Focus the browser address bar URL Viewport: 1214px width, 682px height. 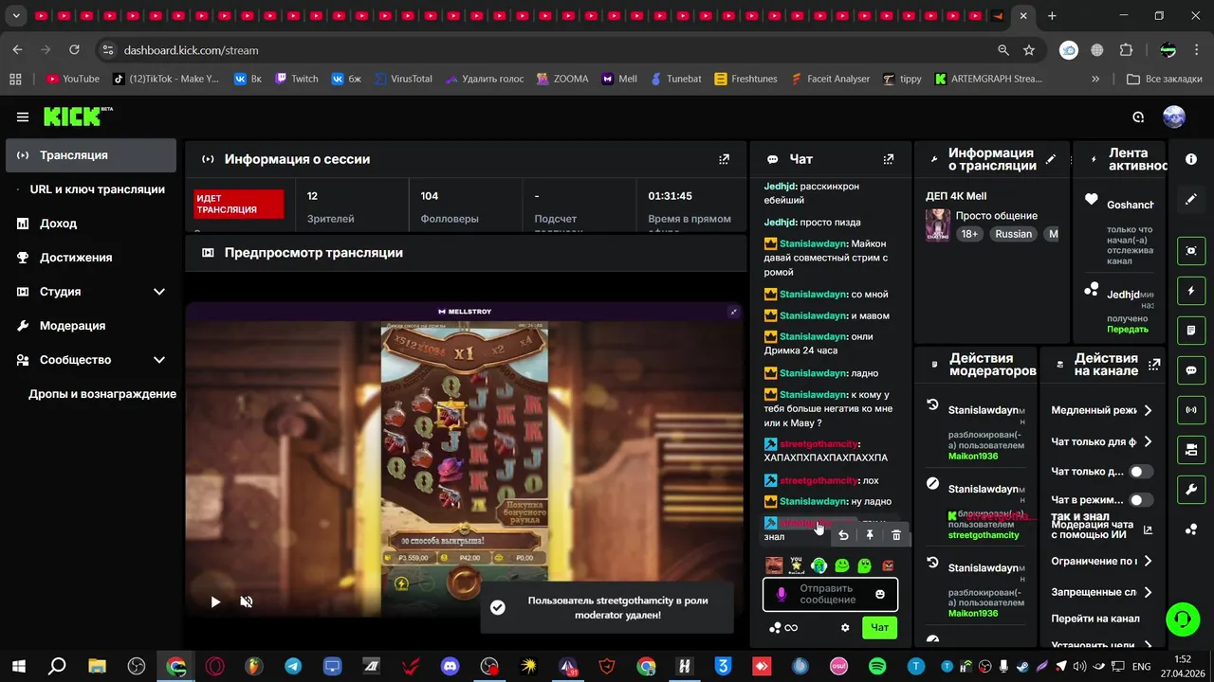[192, 50]
